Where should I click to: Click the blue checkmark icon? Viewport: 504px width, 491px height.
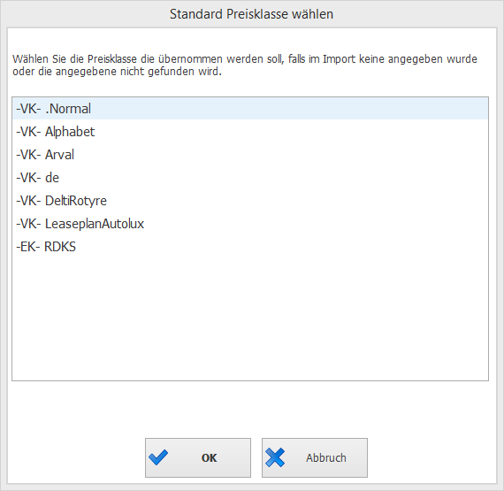158,457
